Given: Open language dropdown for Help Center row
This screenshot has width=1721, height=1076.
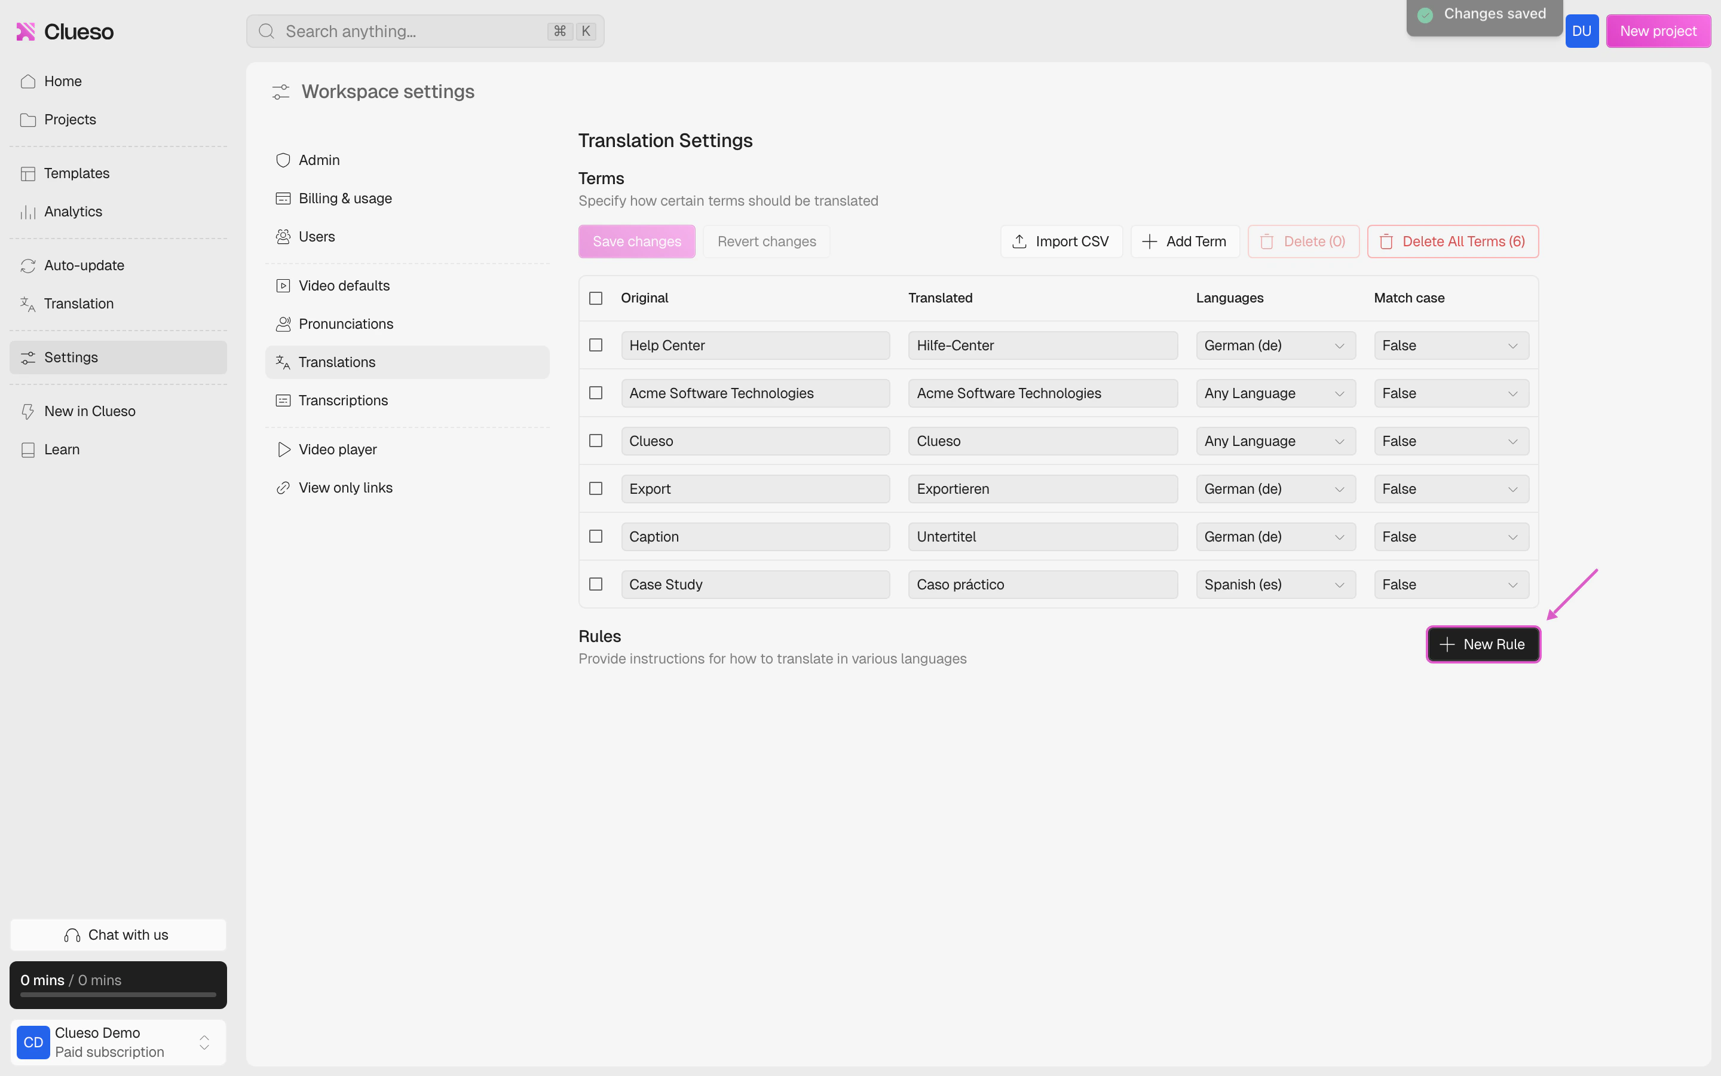Looking at the screenshot, I should pyautogui.click(x=1275, y=345).
